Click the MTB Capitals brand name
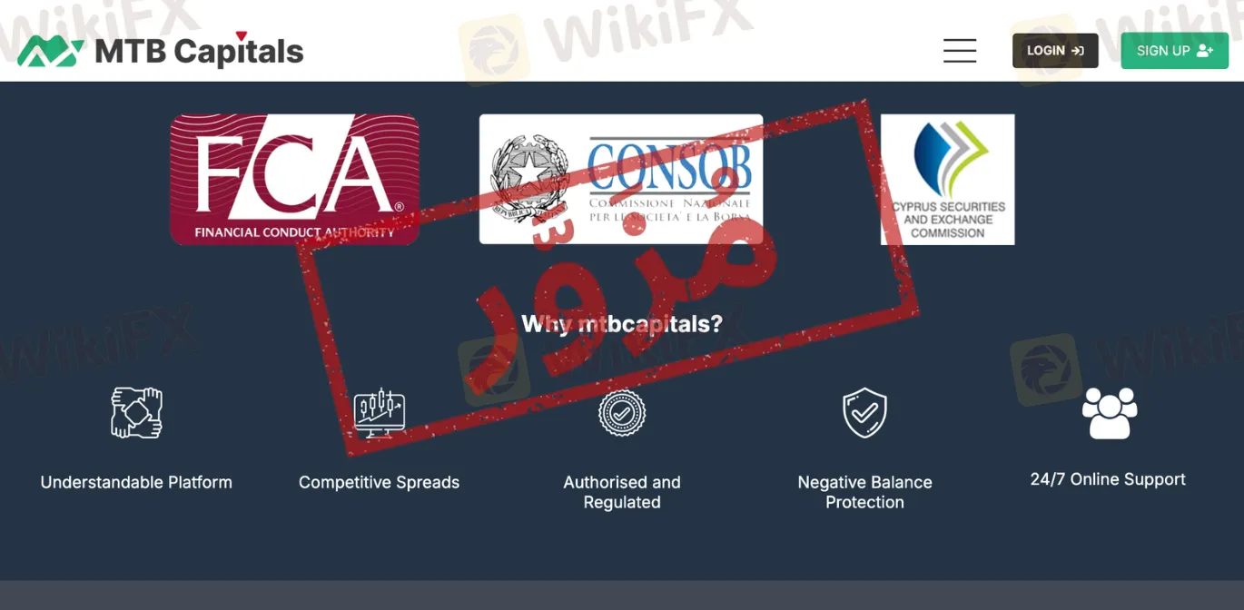Viewport: 1244px width, 610px height. click(199, 52)
